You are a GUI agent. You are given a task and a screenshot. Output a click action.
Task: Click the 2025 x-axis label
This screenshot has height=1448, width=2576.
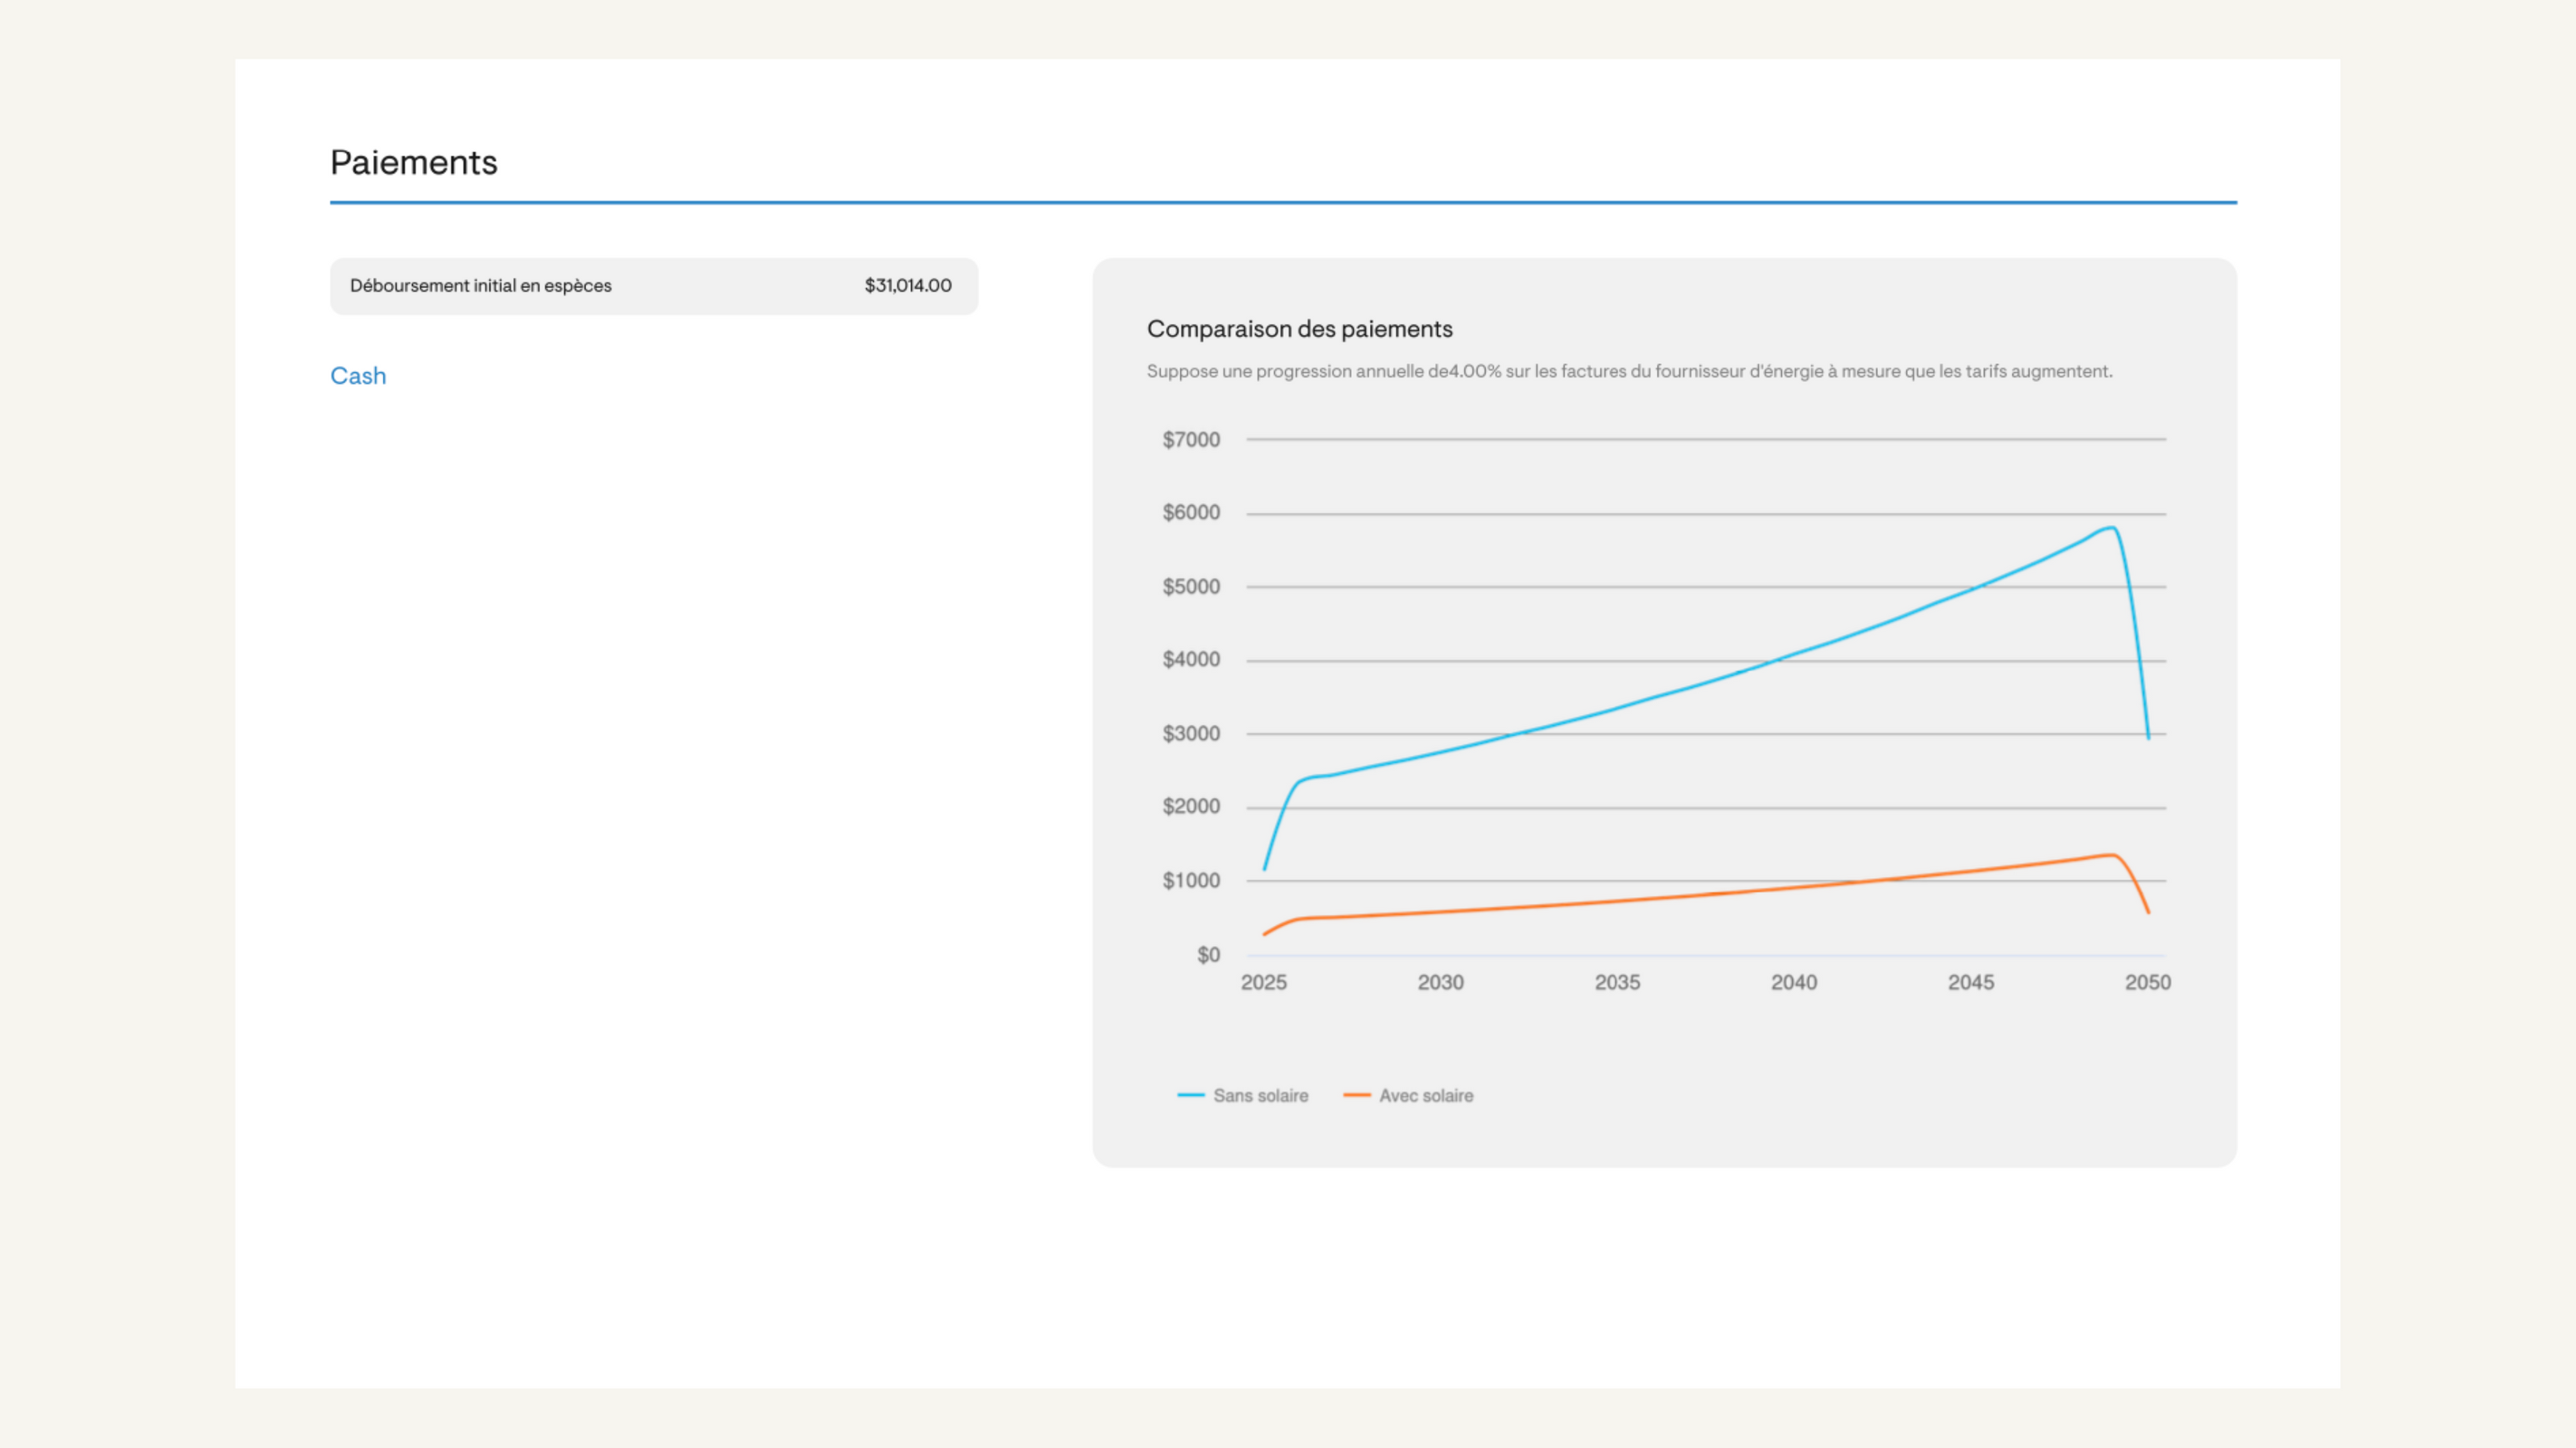(1263, 982)
